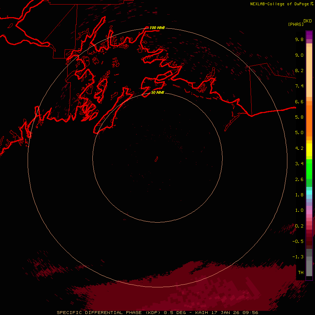
Task: Click the DKD product code label
Action: [x=308, y=21]
